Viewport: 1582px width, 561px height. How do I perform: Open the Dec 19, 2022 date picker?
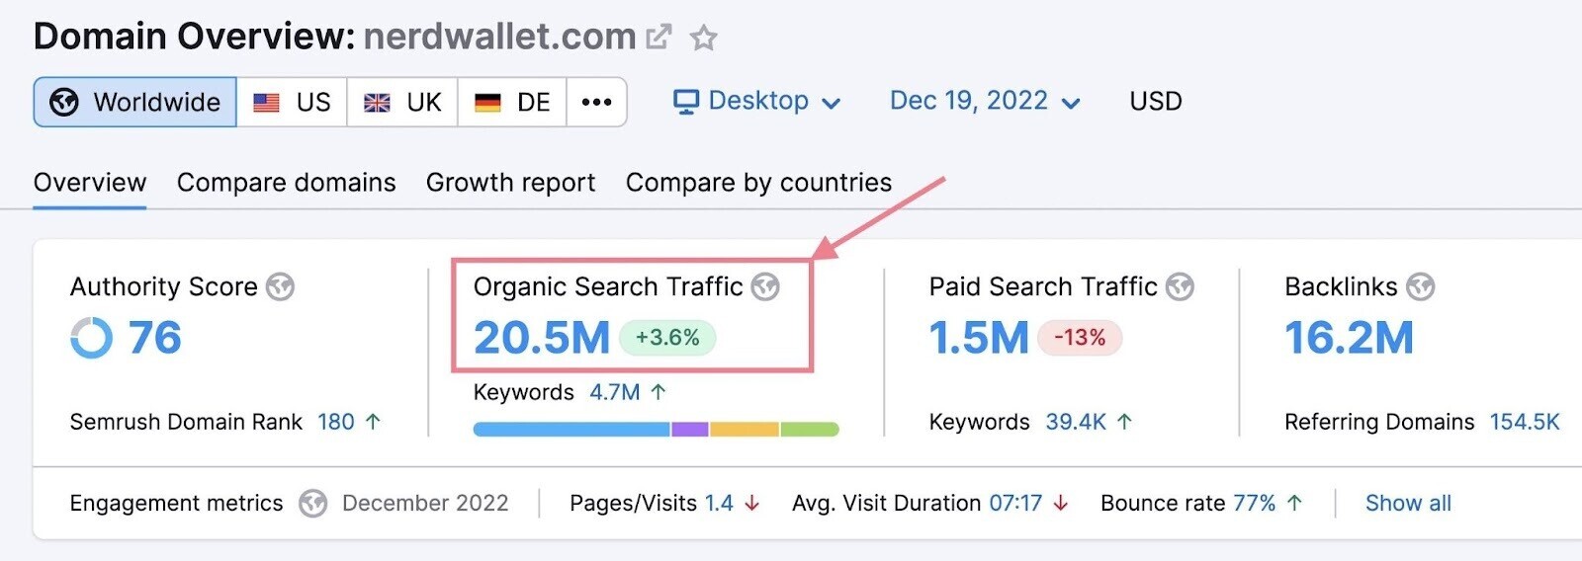coord(985,101)
